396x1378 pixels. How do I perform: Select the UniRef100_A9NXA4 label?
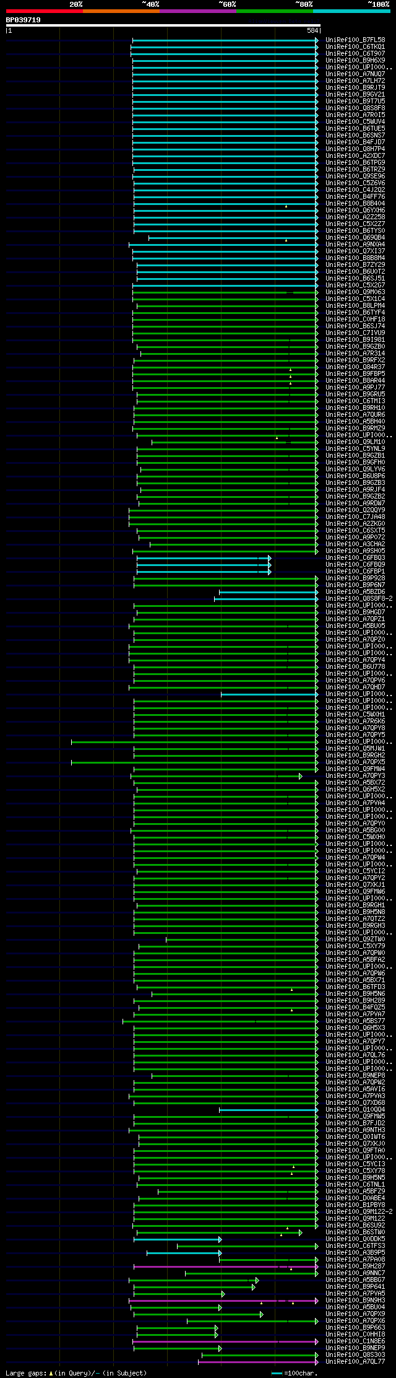point(355,245)
